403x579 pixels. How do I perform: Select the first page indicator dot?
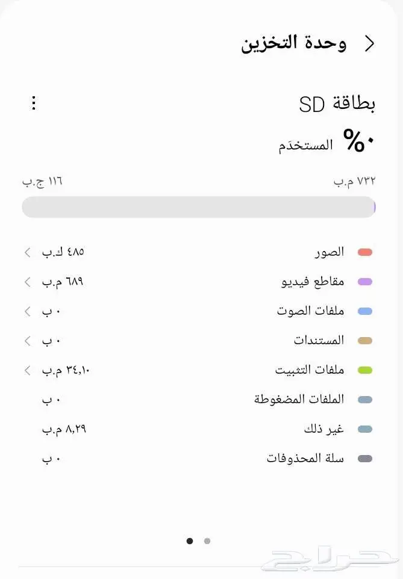190,541
